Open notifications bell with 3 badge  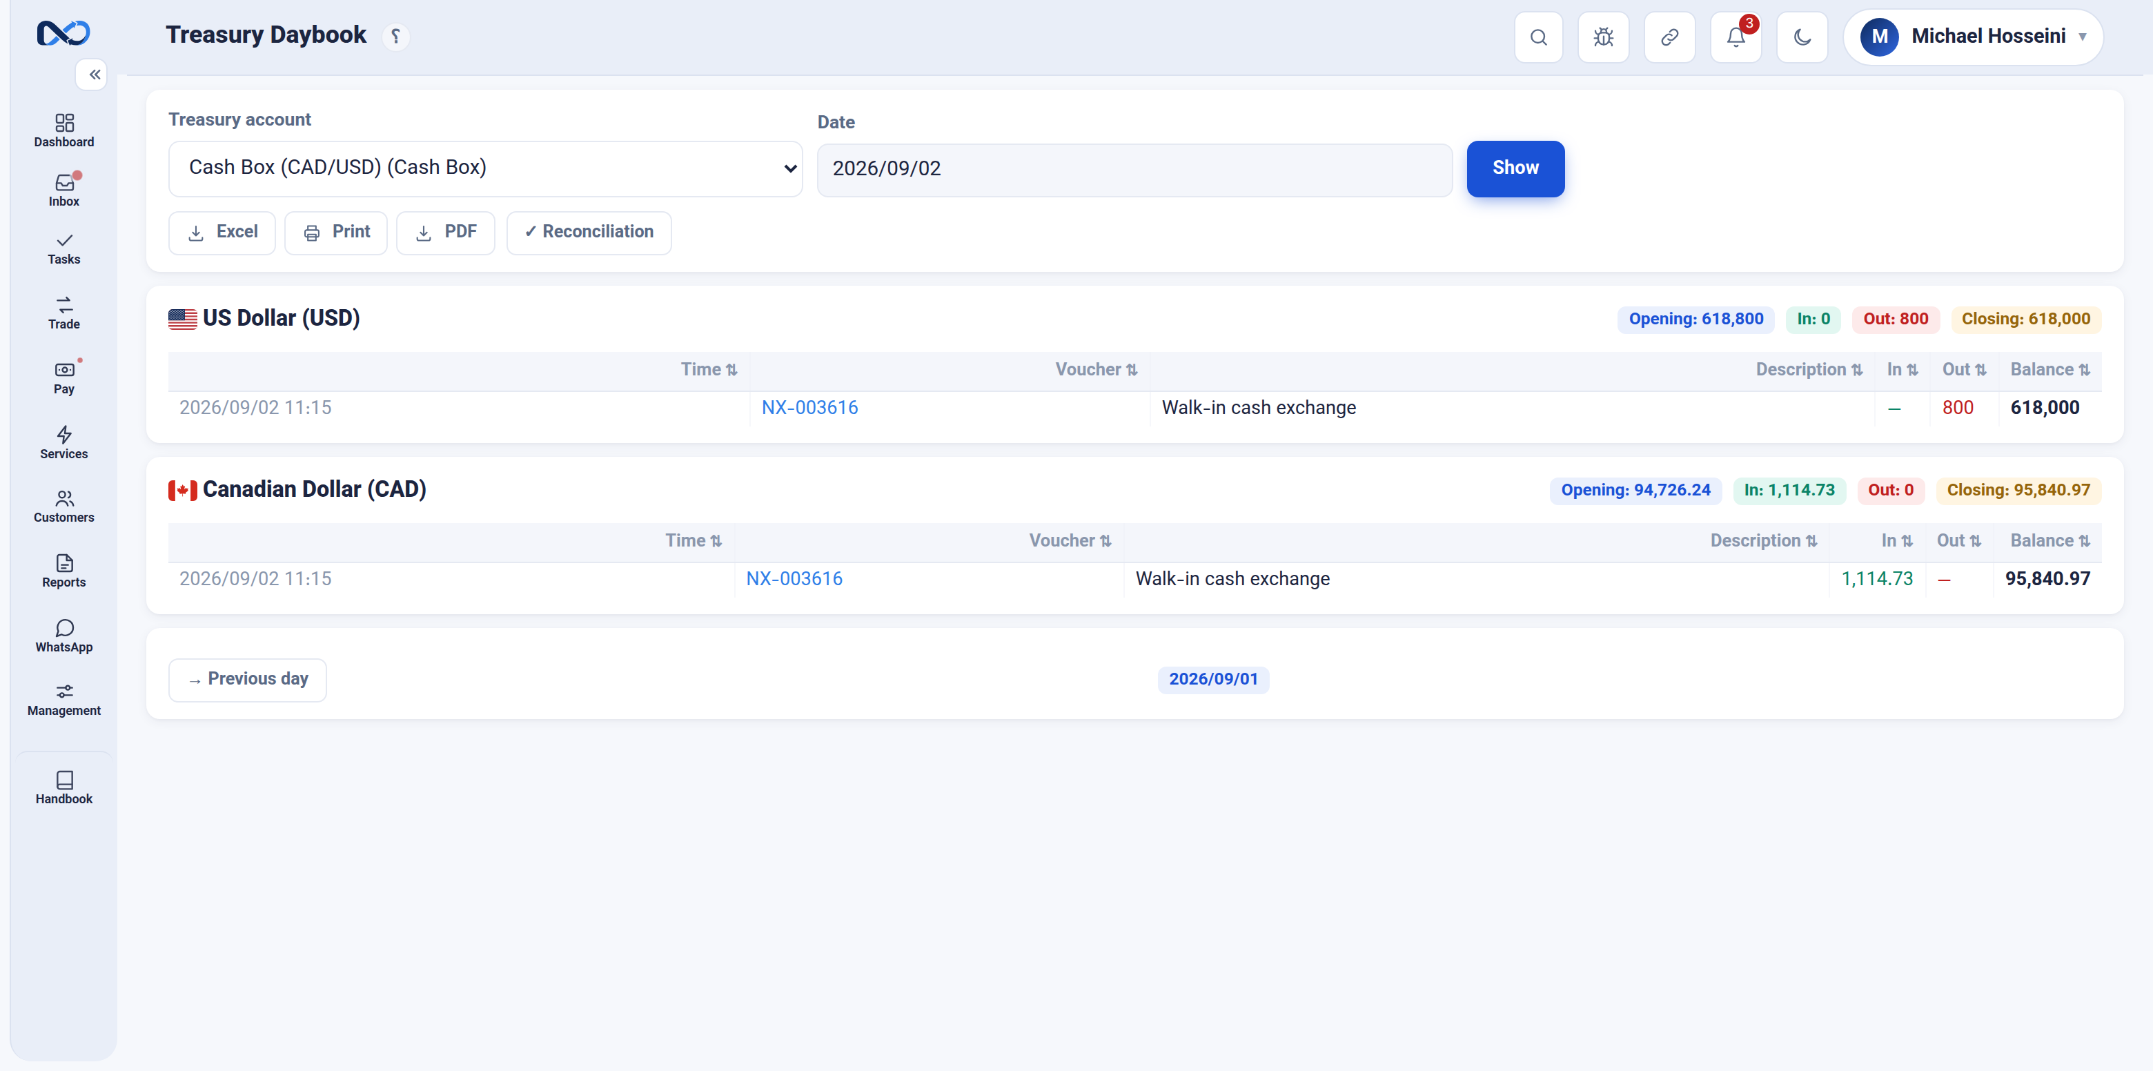[x=1736, y=37]
